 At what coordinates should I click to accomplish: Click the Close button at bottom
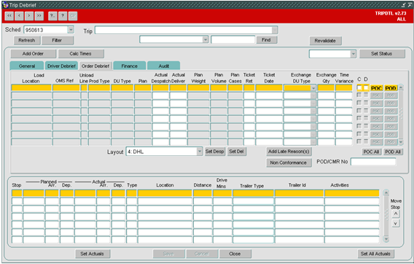coord(235,254)
